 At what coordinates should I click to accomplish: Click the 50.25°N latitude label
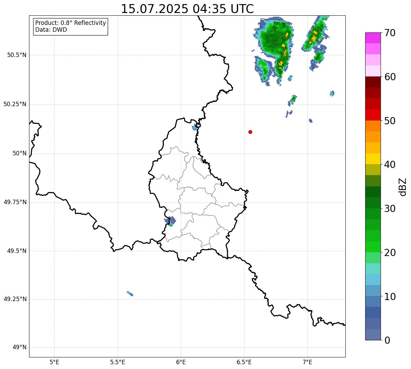[x=15, y=104]
